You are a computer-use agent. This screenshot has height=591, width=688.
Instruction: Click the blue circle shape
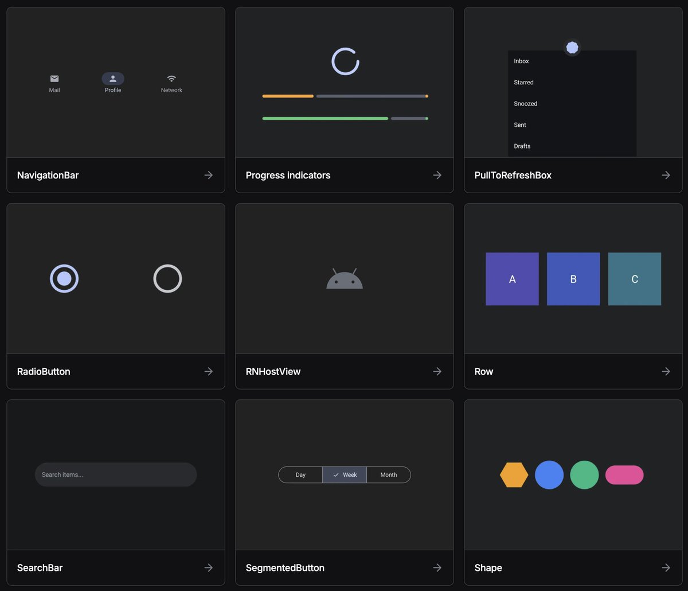549,475
